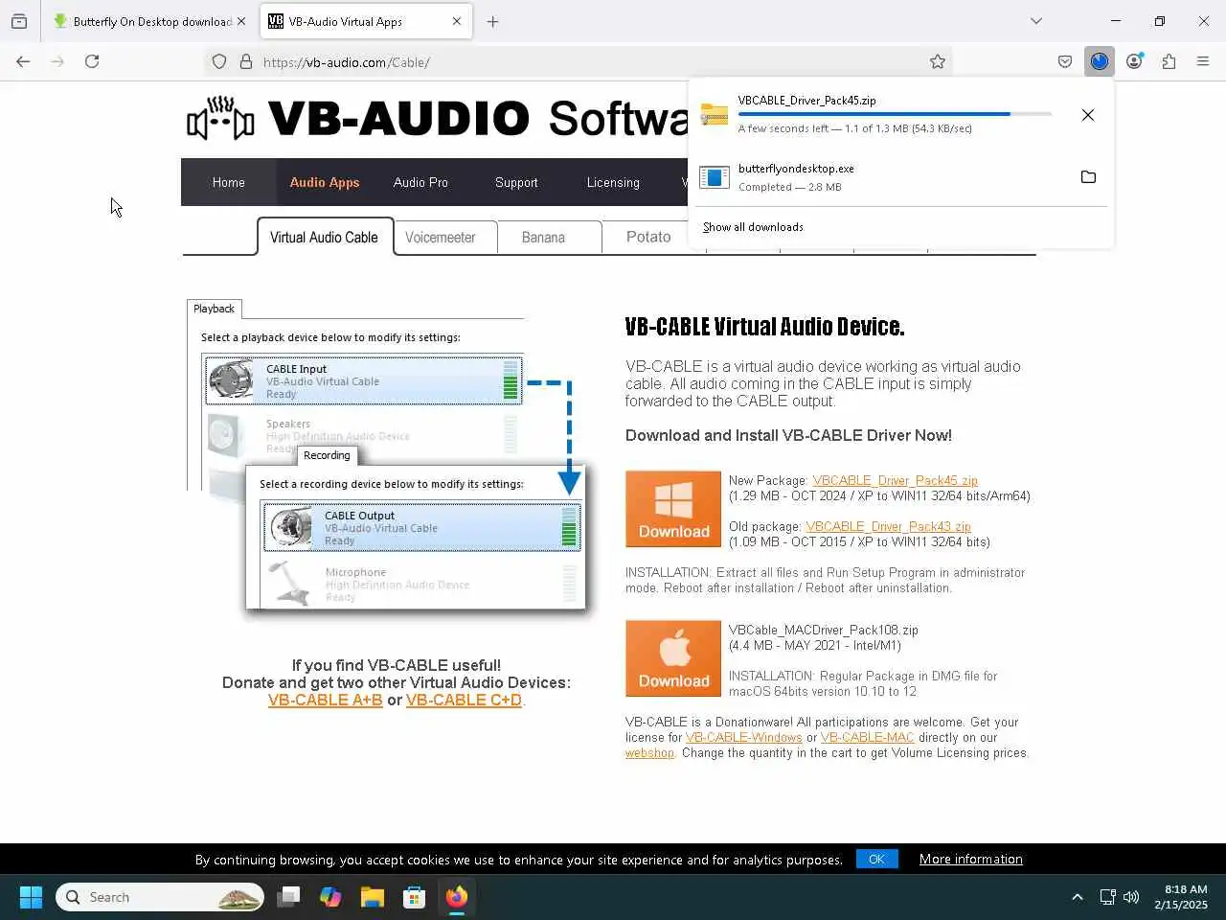Open the VB-CABLE-MAC license link
Image resolution: width=1226 pixels, height=920 pixels.
(x=868, y=737)
